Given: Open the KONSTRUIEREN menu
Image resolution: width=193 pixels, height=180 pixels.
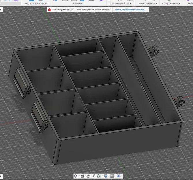Looking at the screenshot, I should click(x=171, y=3).
